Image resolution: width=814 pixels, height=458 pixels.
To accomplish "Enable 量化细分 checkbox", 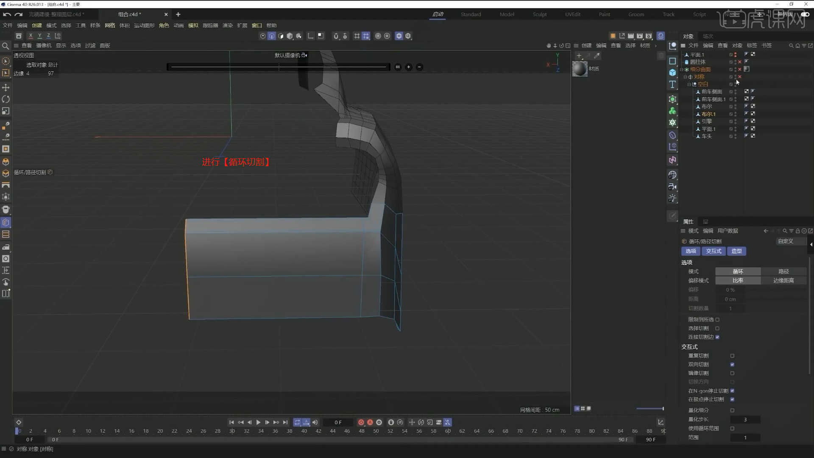I will [x=732, y=411].
